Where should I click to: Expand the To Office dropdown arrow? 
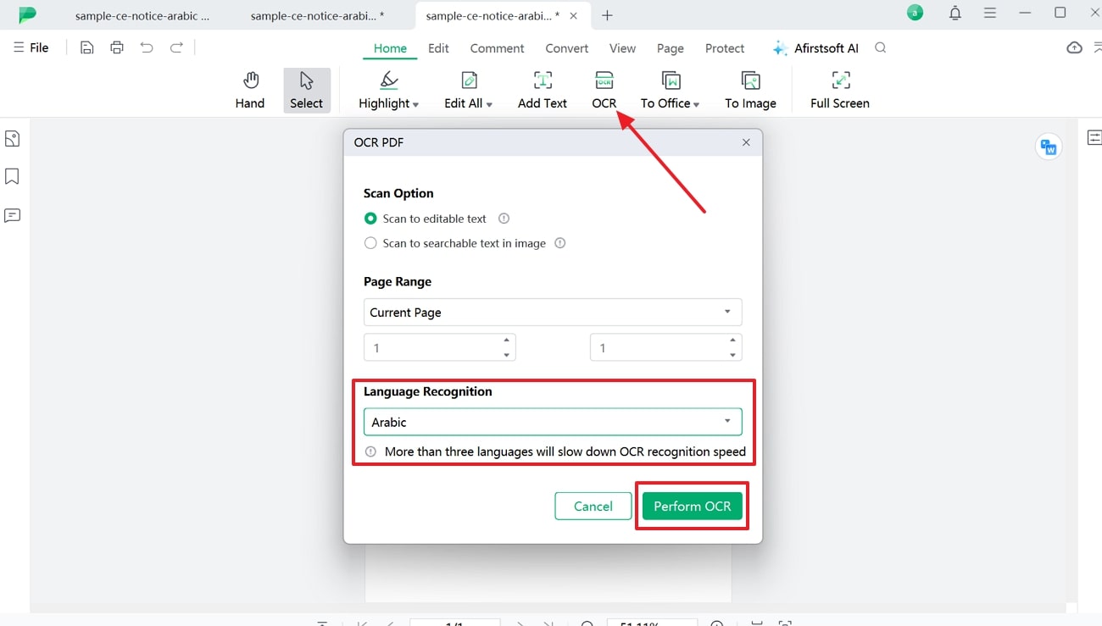pyautogui.click(x=697, y=104)
